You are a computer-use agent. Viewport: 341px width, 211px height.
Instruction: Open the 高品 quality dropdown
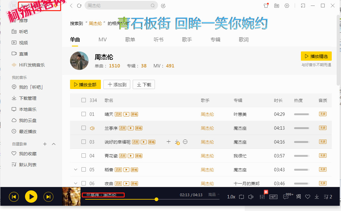(x=214, y=195)
